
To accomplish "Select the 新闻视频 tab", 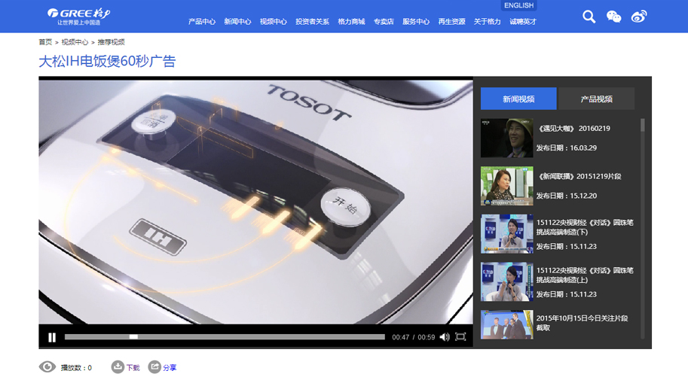I will click(x=518, y=99).
